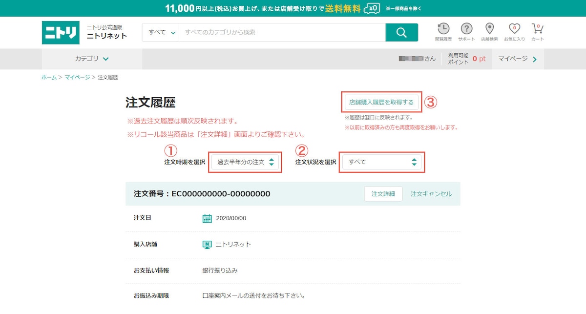Click the 店舗購入履歴を取得する button
Viewport: 586px width, 314px height.
[x=382, y=102]
